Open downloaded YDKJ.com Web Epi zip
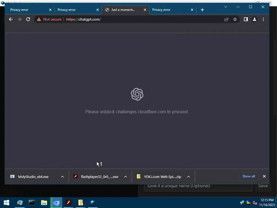Image resolution: width=277 pixels, height=208 pixels. [x=162, y=177]
